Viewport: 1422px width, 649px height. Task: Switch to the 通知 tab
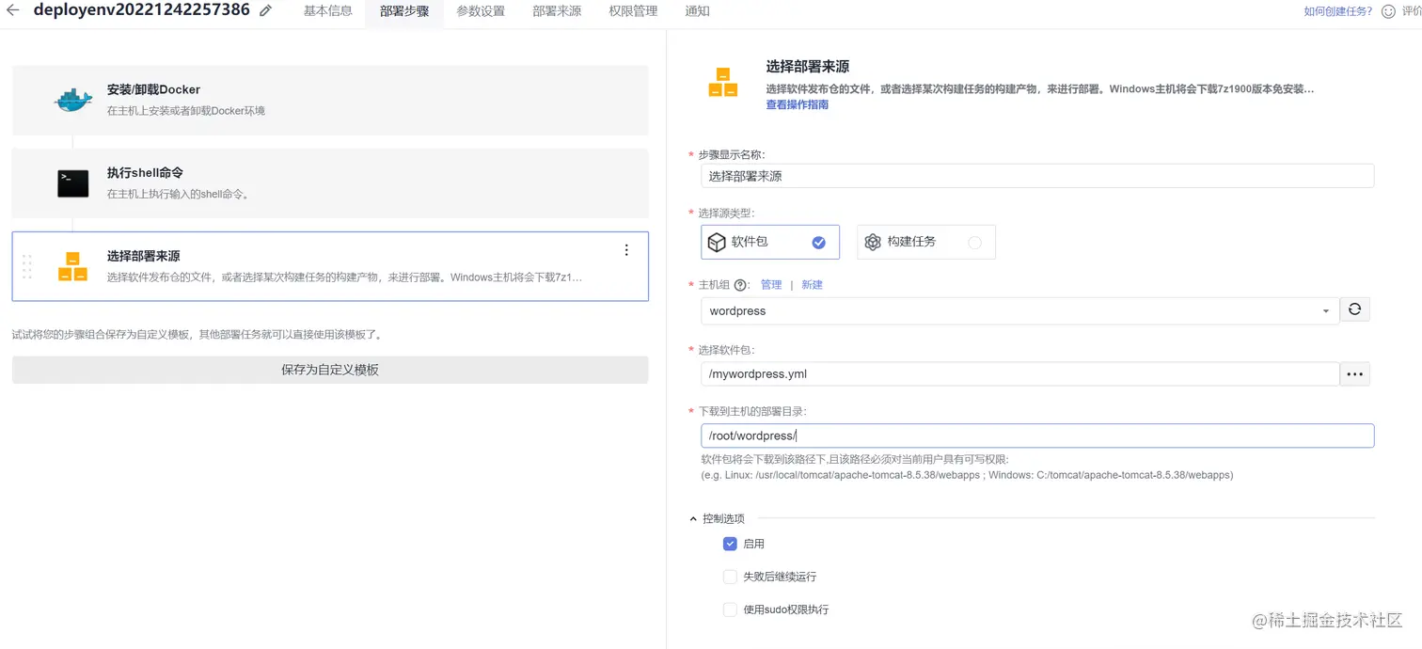click(x=698, y=11)
